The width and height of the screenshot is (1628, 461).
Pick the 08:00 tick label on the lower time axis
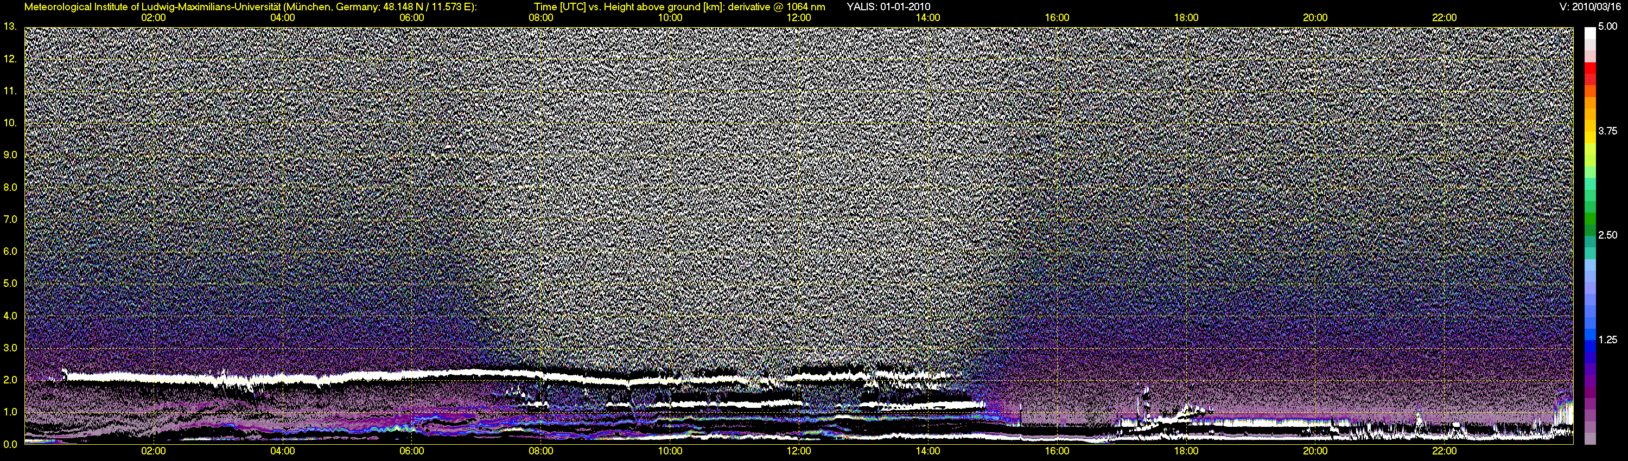540,452
